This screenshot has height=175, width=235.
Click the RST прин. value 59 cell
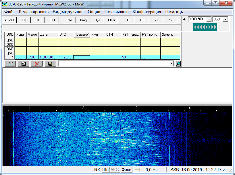(151, 57)
